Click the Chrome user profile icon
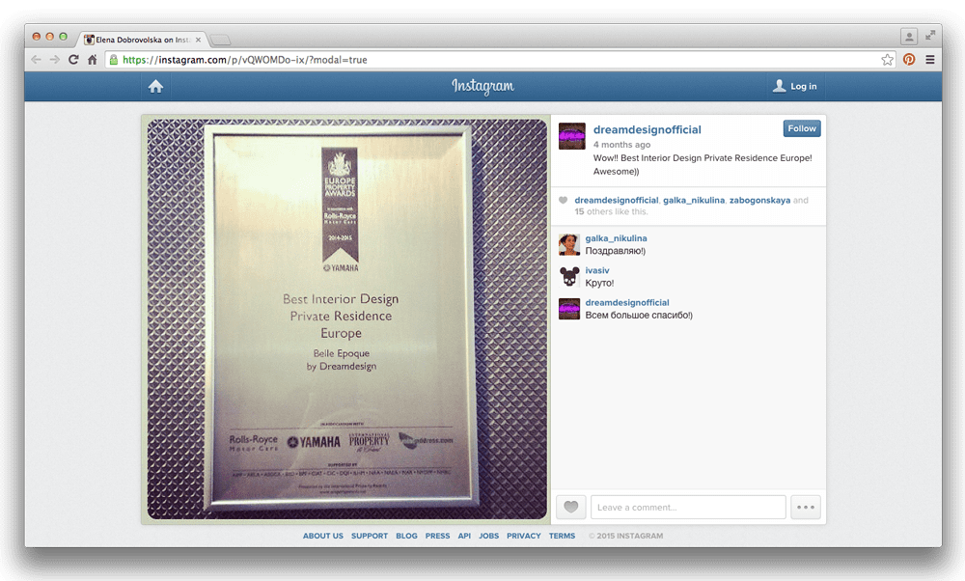The image size is (965, 581). click(x=909, y=37)
